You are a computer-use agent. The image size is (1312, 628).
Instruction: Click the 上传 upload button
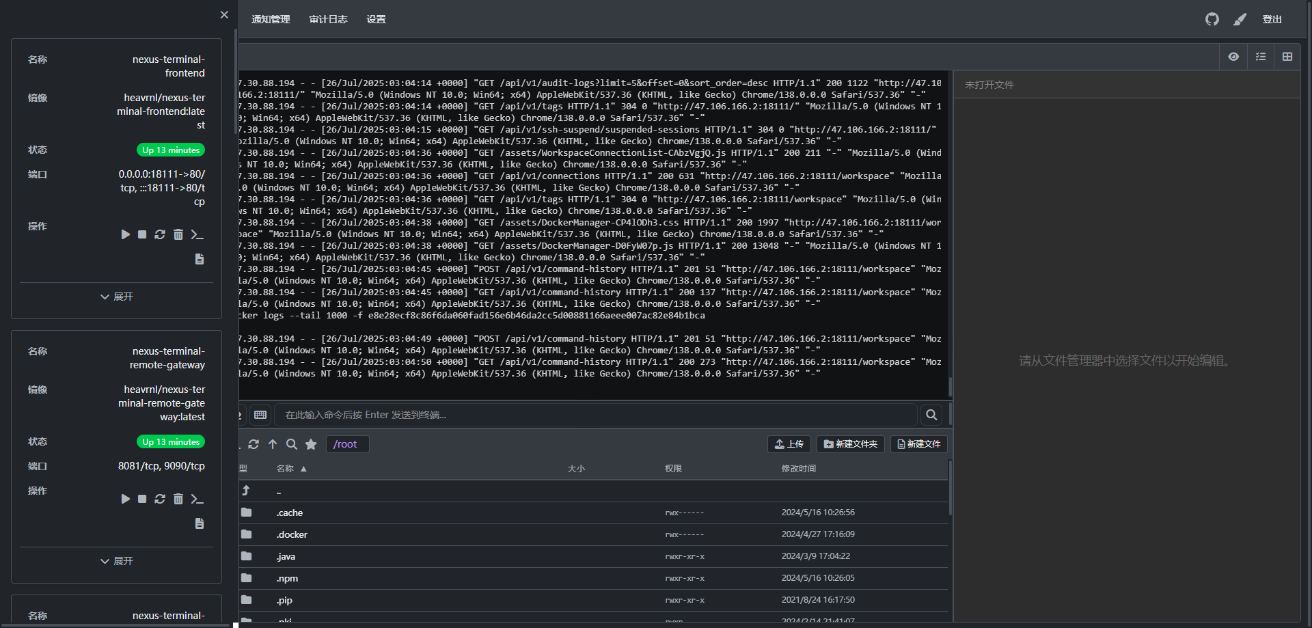pyautogui.click(x=789, y=444)
